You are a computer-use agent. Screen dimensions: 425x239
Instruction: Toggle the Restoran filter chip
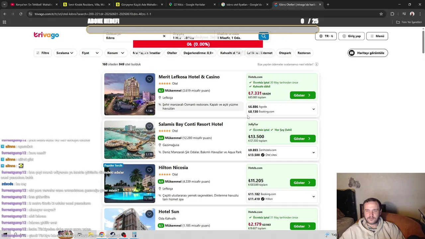tap(304, 53)
